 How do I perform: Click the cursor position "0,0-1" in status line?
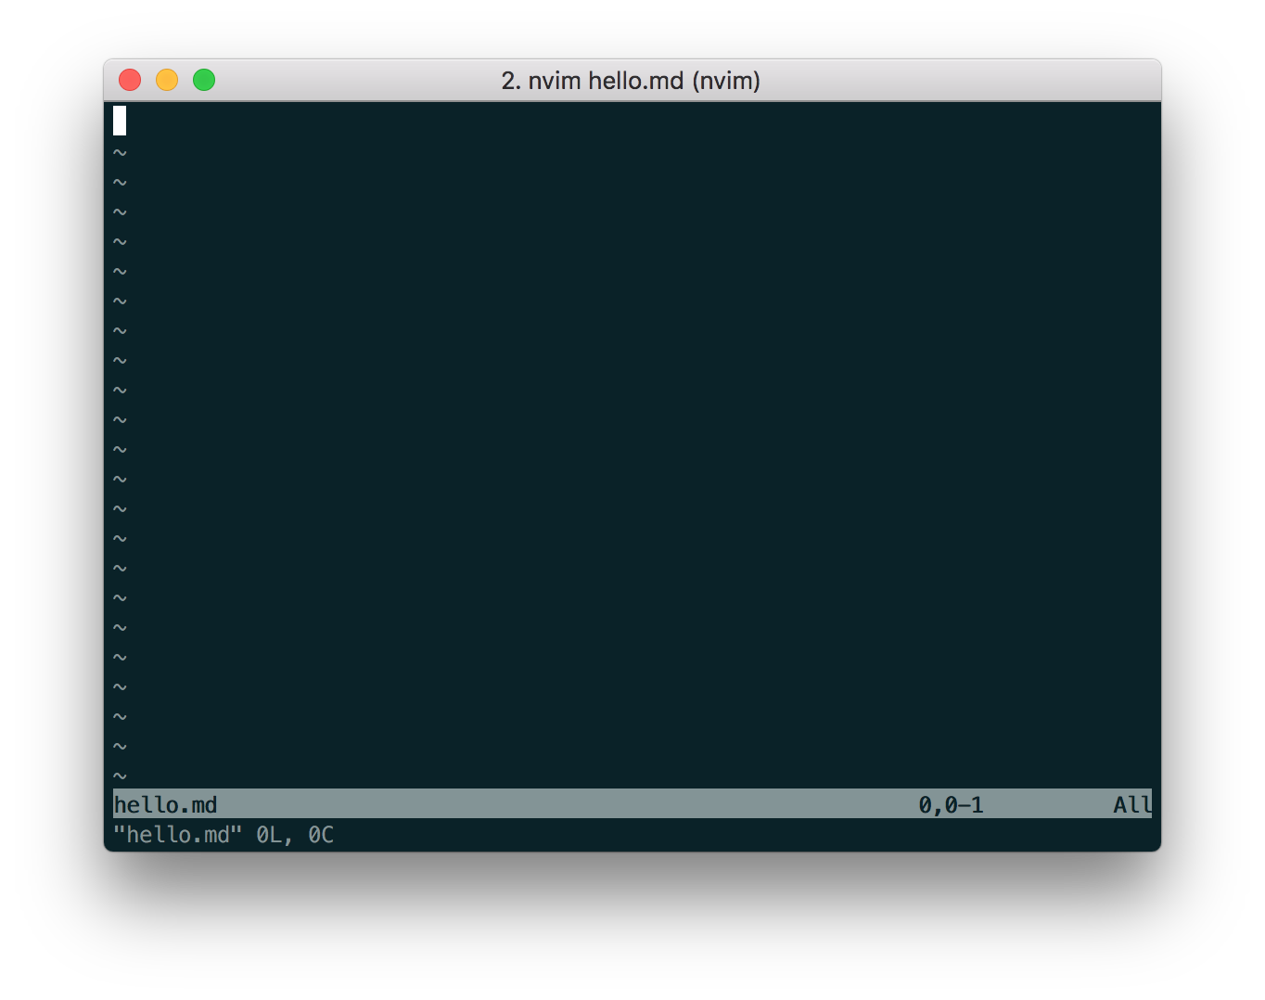(951, 804)
